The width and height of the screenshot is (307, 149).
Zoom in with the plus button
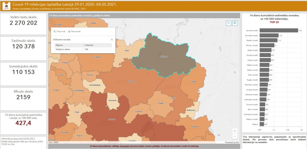[235, 131]
